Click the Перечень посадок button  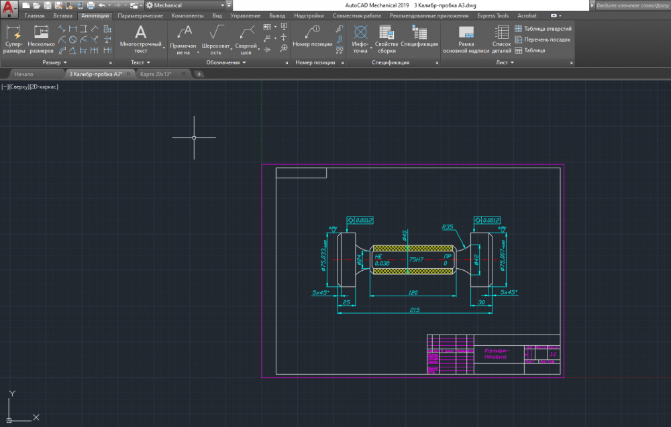(x=543, y=40)
